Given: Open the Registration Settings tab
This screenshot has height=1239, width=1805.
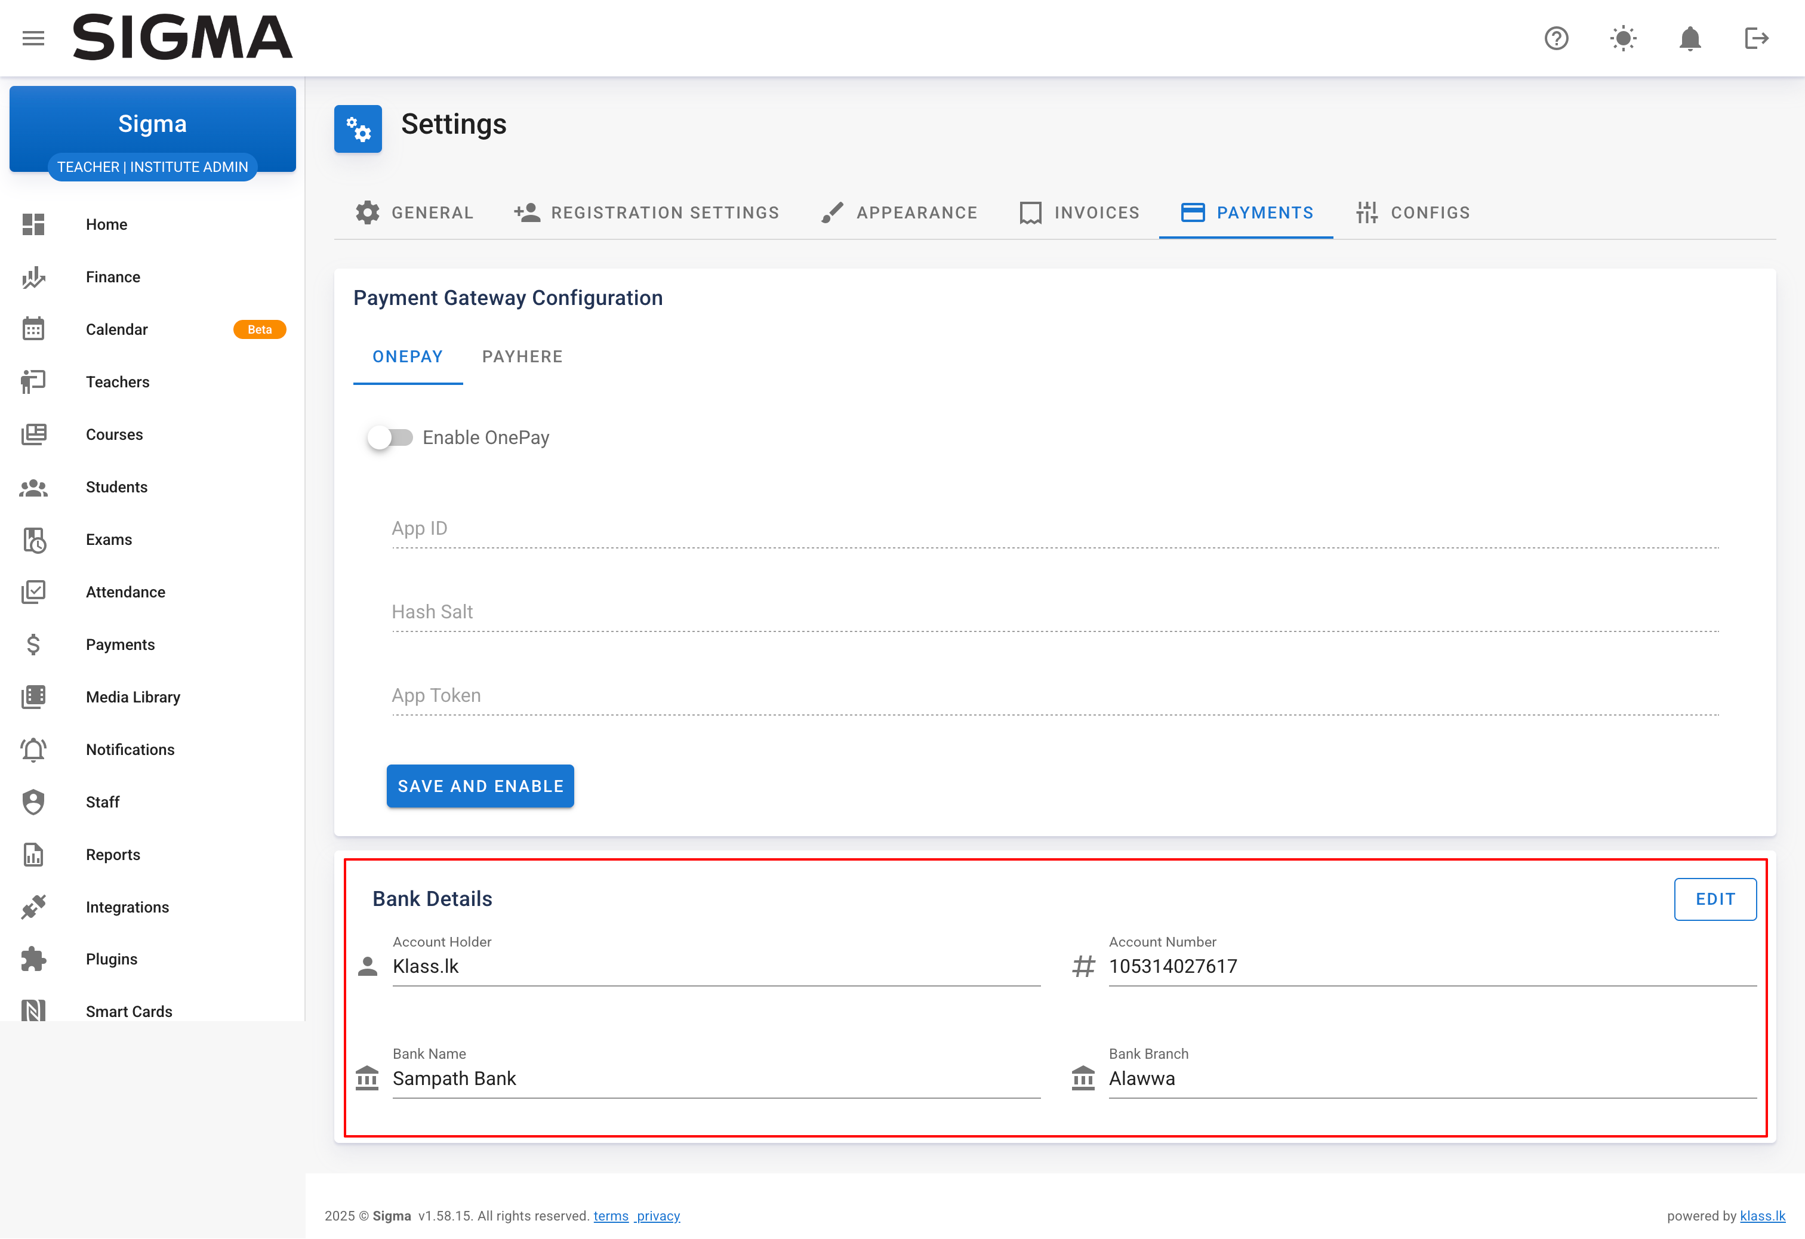Looking at the screenshot, I should (x=646, y=213).
